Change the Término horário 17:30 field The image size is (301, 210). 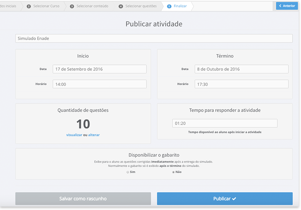[241, 84]
